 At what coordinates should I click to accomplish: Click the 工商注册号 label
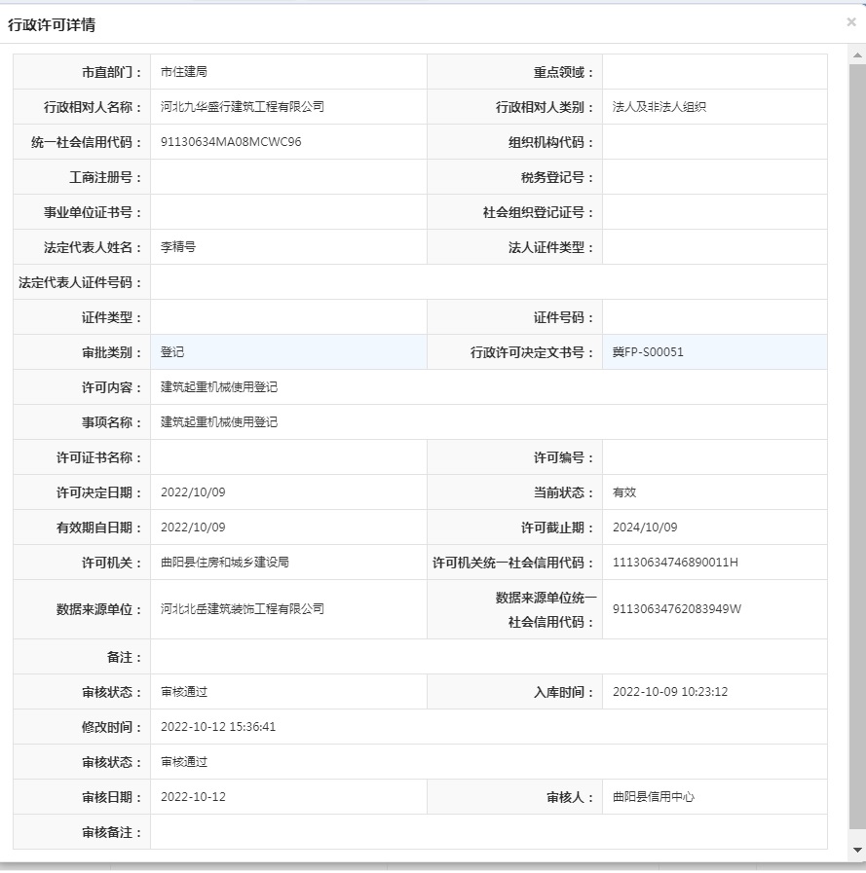coord(105,177)
